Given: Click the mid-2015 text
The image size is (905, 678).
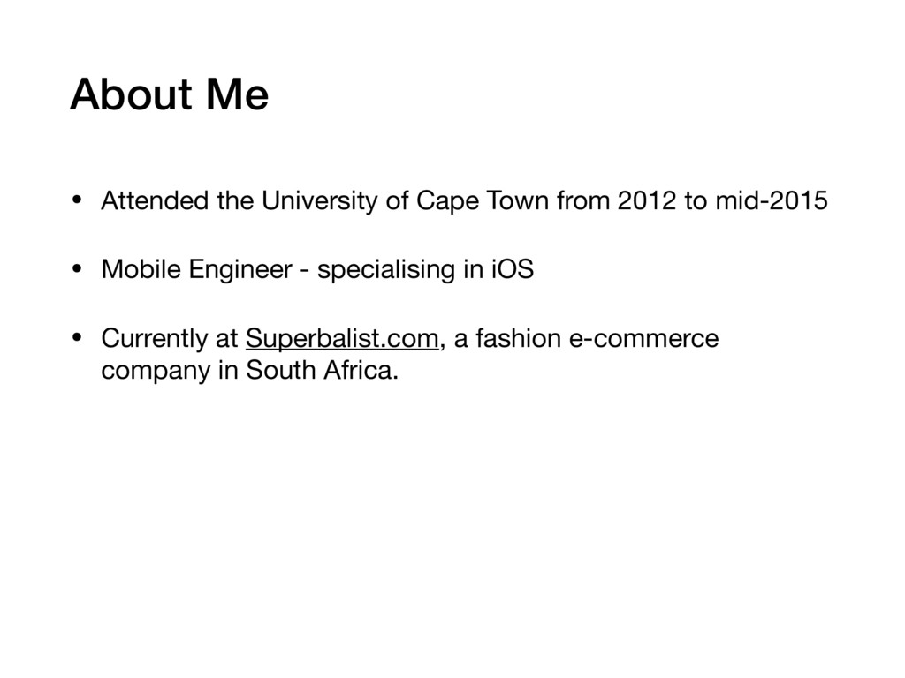Looking at the screenshot, I should point(772,200).
